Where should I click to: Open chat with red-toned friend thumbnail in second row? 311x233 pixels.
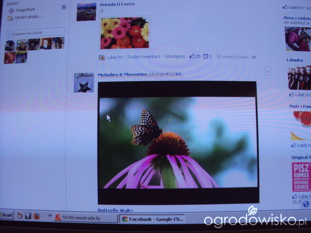point(10,58)
